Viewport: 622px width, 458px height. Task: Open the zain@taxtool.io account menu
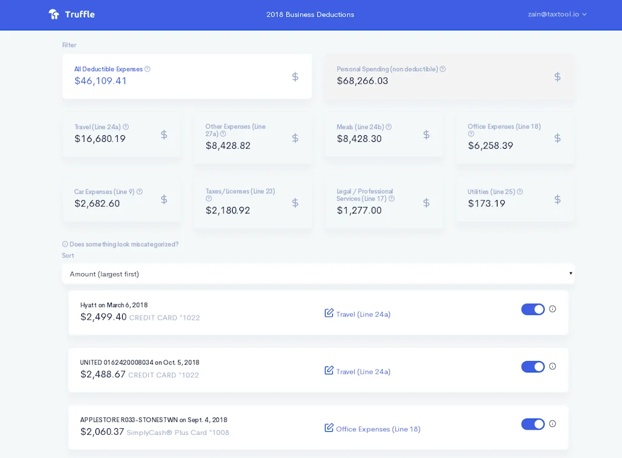[x=556, y=14]
